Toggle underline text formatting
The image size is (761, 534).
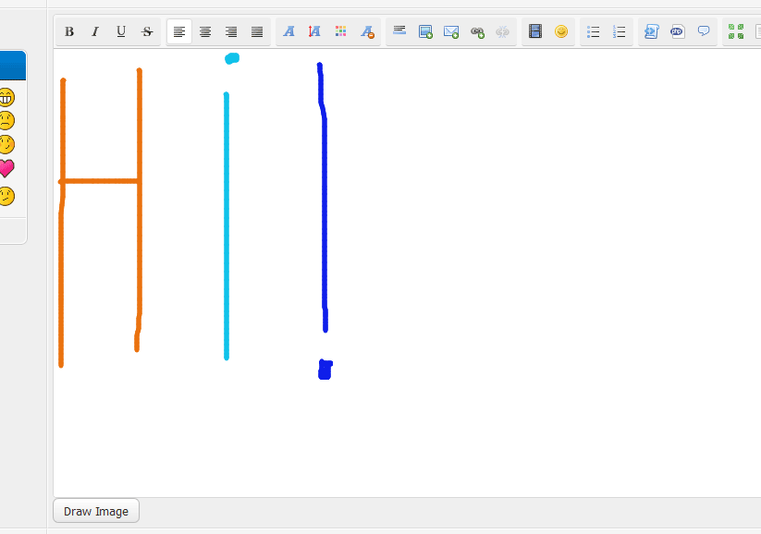click(120, 31)
